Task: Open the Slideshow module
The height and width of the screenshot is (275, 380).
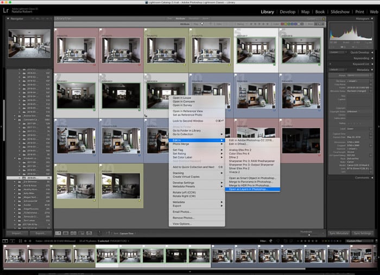Action: point(340,11)
